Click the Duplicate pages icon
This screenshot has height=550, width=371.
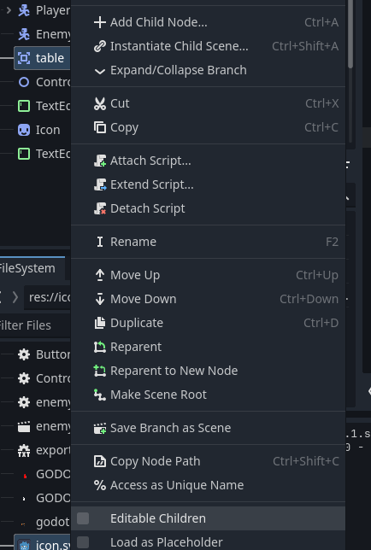(x=100, y=323)
